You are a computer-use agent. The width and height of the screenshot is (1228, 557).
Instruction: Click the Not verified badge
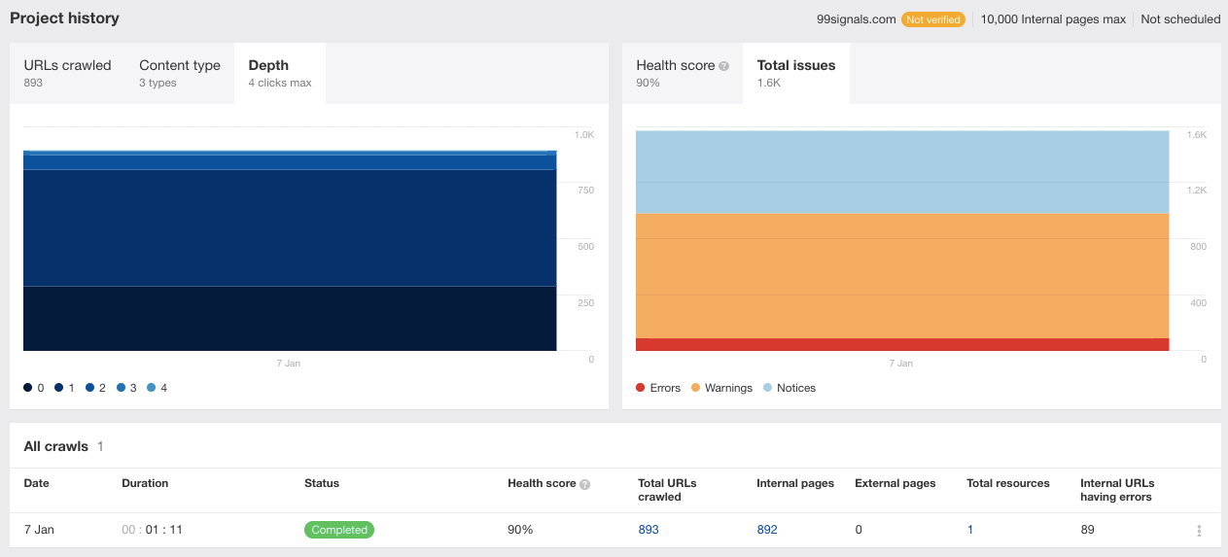pyautogui.click(x=932, y=19)
